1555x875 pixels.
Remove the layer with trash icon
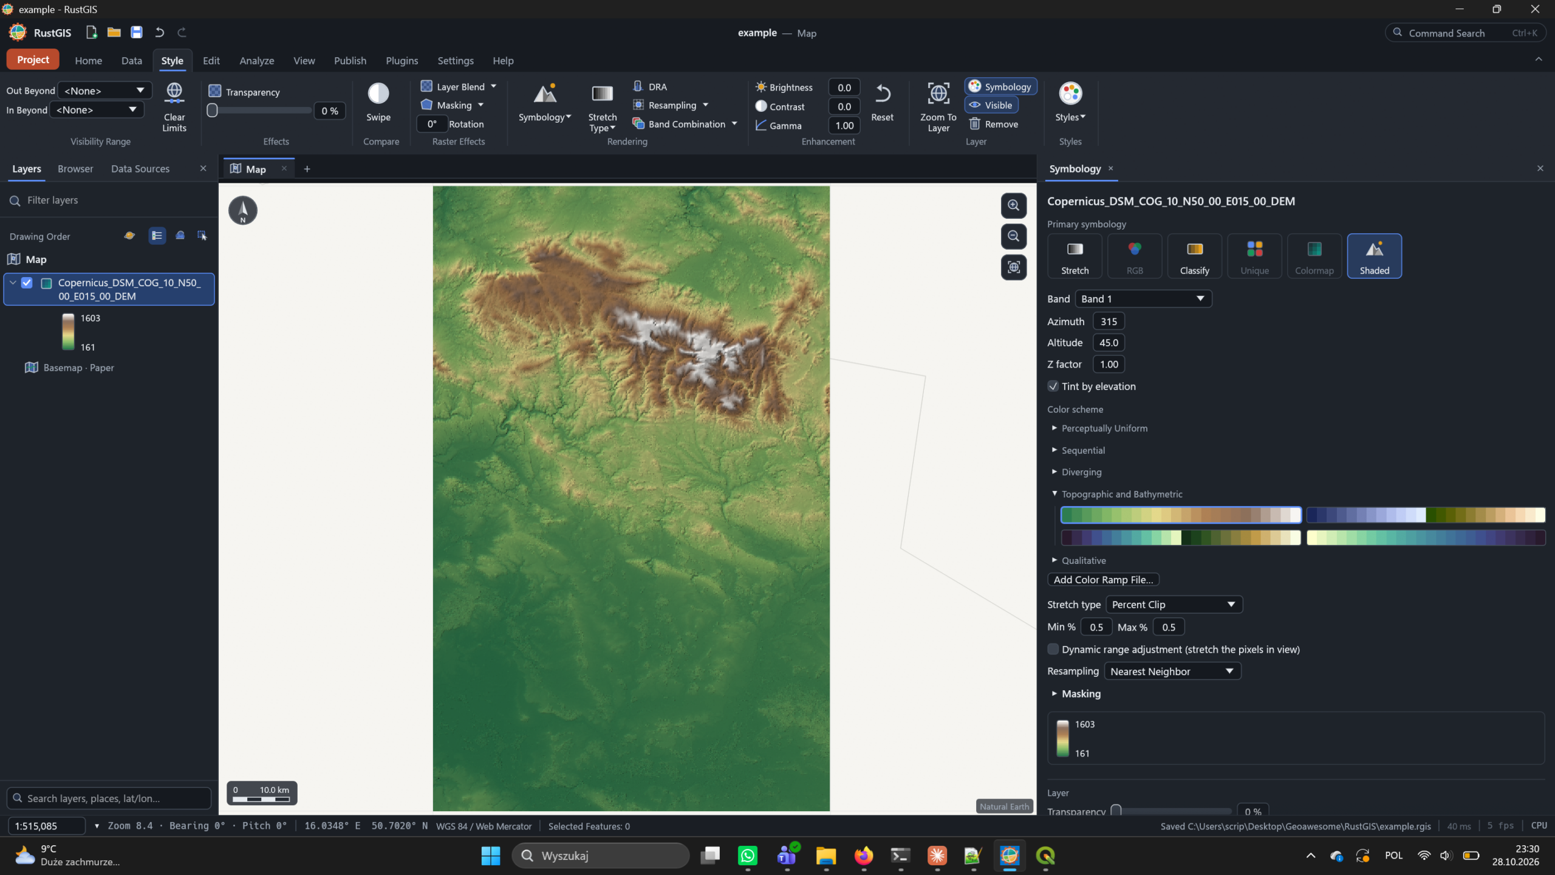(975, 124)
